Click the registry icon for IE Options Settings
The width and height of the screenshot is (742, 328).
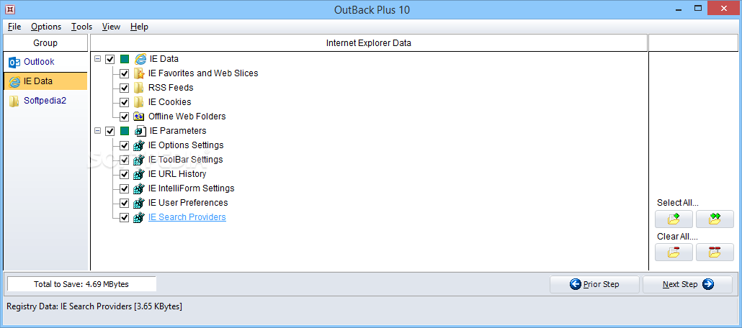(138, 145)
